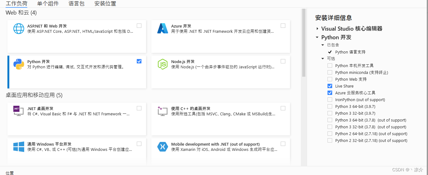
Task: Tick the 使用 C++ 的桌面开发 checkbox
Action: [283, 108]
